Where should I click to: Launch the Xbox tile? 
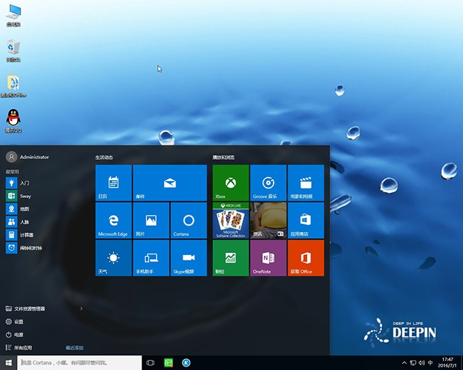231,182
